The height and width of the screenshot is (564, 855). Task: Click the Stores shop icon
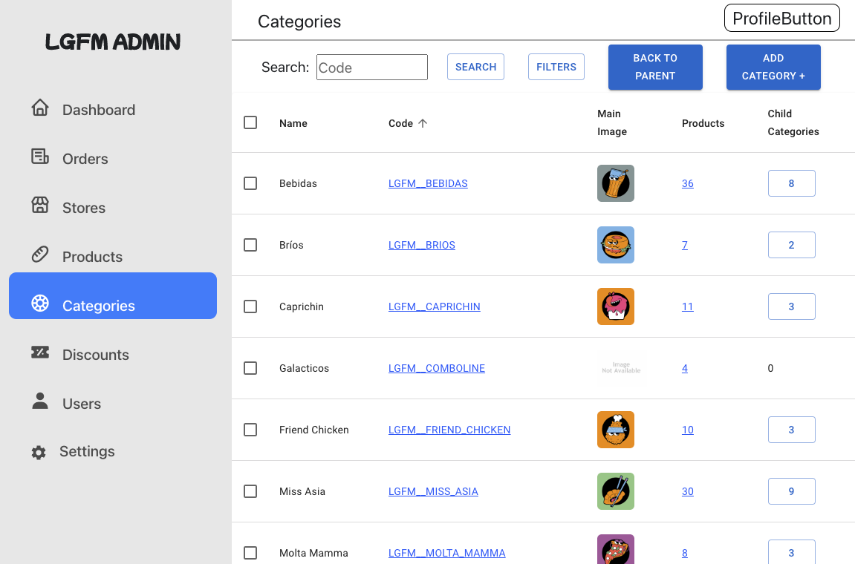(40, 206)
